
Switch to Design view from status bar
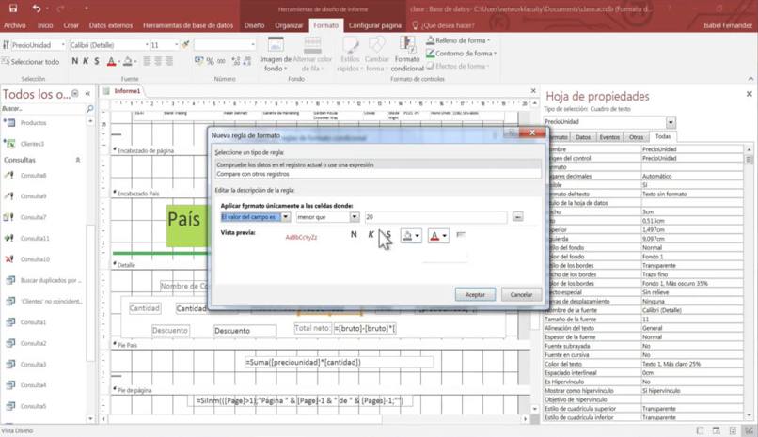(749, 430)
